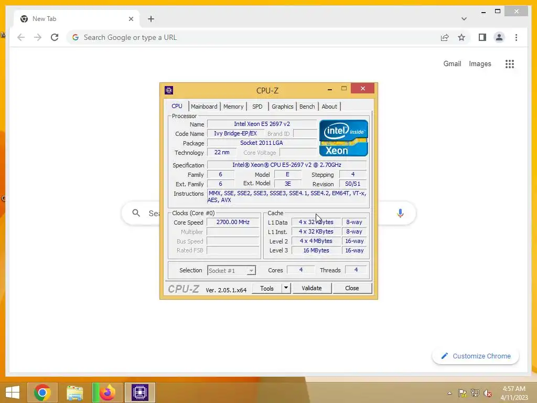Close the New Tab tab
Image resolution: width=537 pixels, height=403 pixels.
tap(131, 19)
